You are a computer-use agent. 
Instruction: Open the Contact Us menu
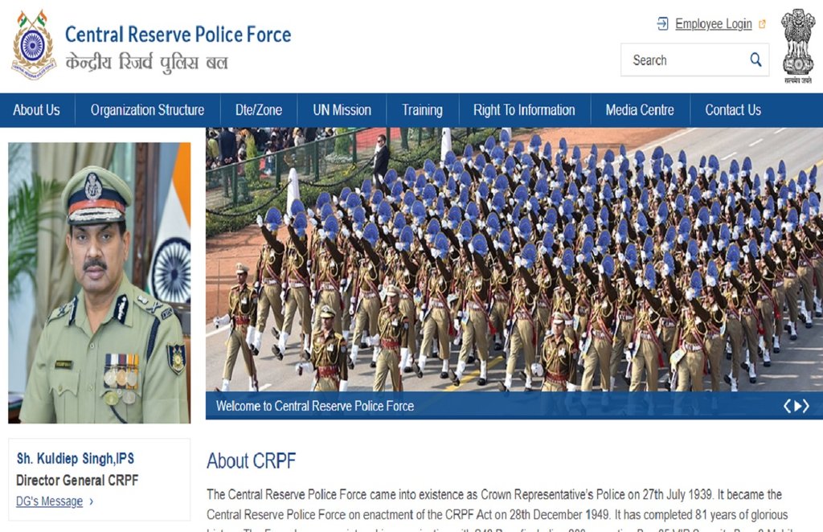733,110
